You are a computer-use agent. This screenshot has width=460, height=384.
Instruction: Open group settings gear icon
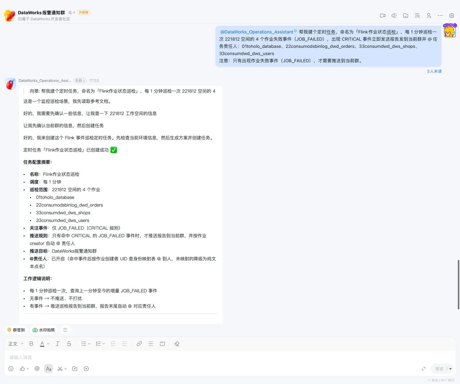click(x=451, y=15)
